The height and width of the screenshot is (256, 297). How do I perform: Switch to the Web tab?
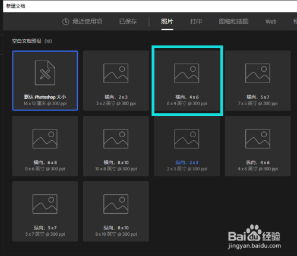click(x=271, y=21)
